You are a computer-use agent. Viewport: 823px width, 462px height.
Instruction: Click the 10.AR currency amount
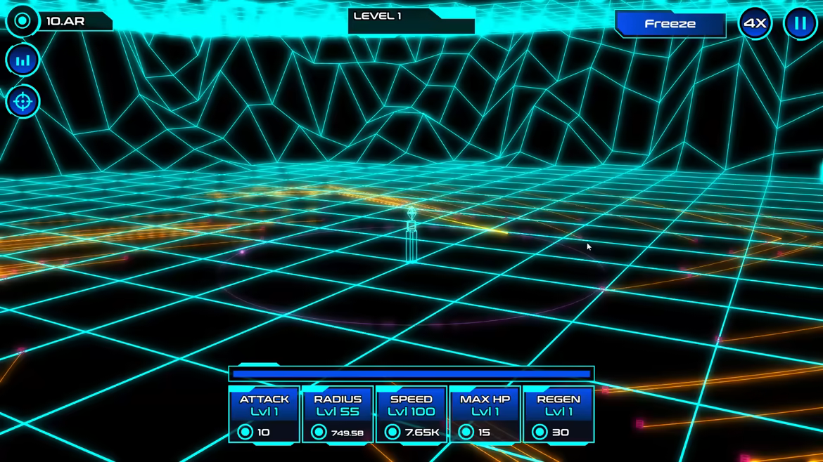(x=65, y=22)
